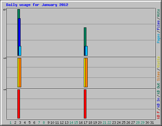Viewport: 162px width, 126px height.
Task: Click the 'Visits' legend label
Action: point(159,62)
